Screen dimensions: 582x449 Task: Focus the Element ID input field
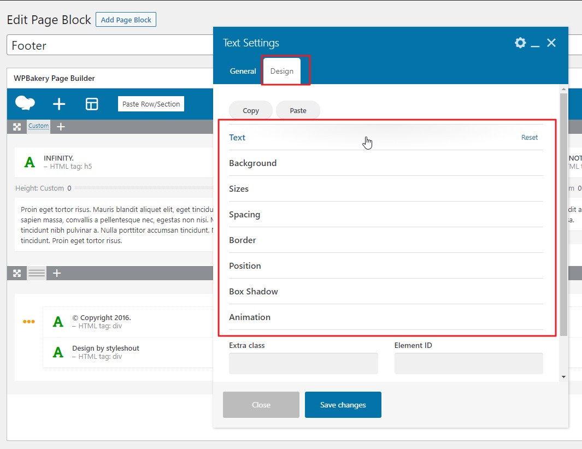coord(468,363)
